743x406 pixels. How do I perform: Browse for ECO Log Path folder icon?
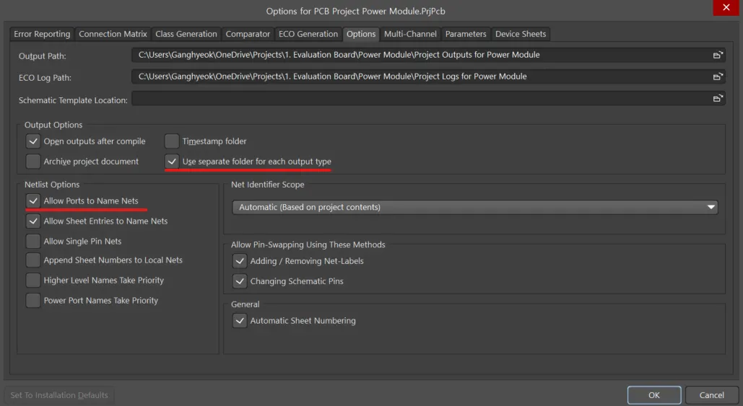[x=718, y=76]
